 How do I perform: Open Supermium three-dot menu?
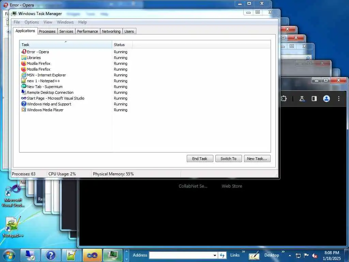pyautogui.click(x=338, y=99)
